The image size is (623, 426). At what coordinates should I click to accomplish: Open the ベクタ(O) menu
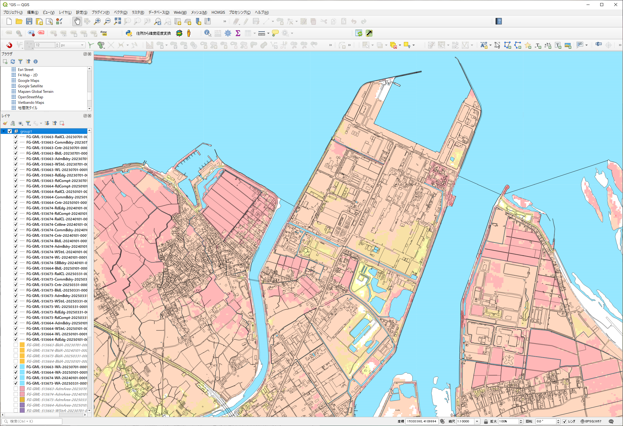[120, 12]
